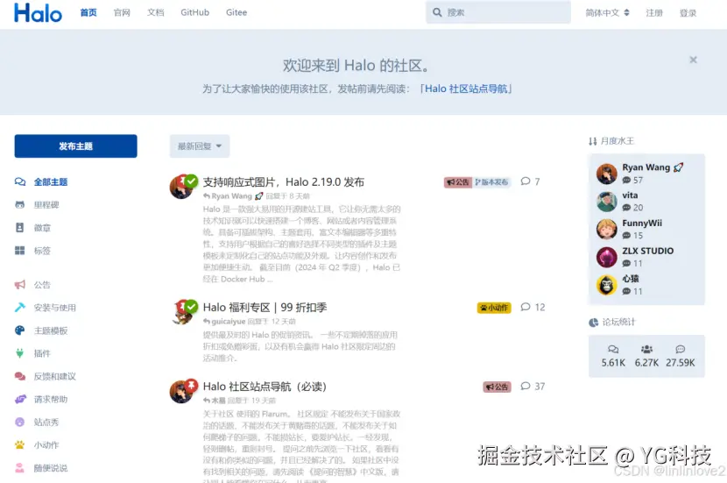Screen dimensions: 727x483
Task: Click the 公告 megaphone sidebar icon
Action: 20,284
